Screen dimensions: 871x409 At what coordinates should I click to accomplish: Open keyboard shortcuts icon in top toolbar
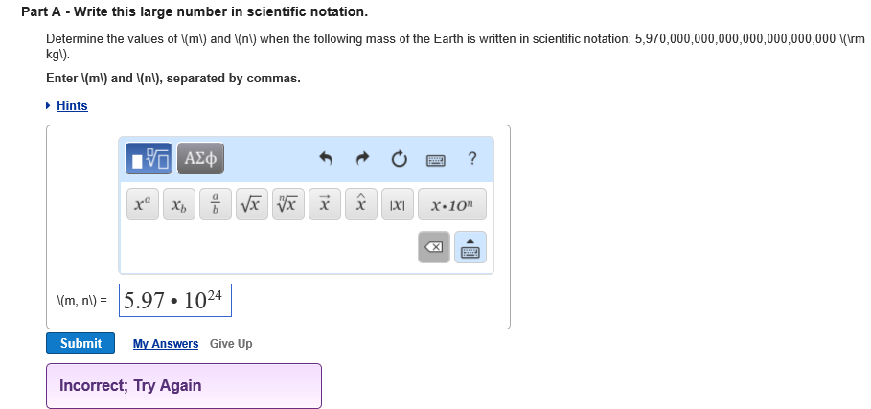coord(435,160)
